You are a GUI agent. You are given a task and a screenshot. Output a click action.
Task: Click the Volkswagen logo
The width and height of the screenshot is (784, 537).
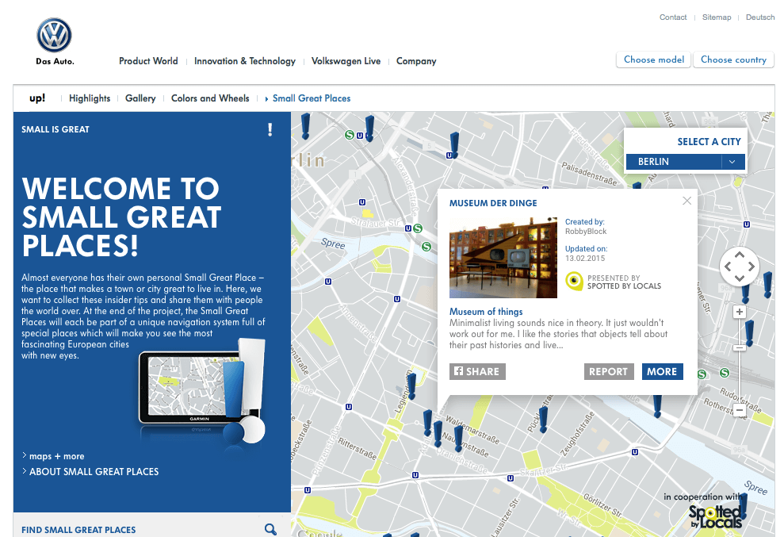coord(54,36)
